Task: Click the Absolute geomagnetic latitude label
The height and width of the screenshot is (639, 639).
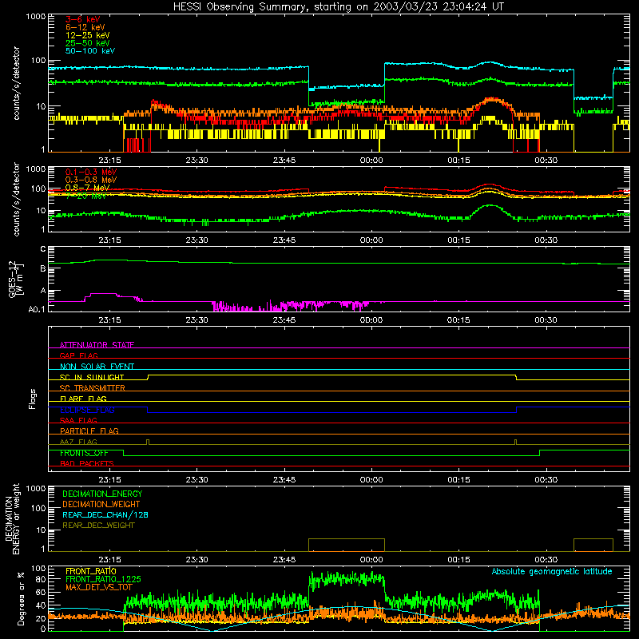Action: point(552,571)
